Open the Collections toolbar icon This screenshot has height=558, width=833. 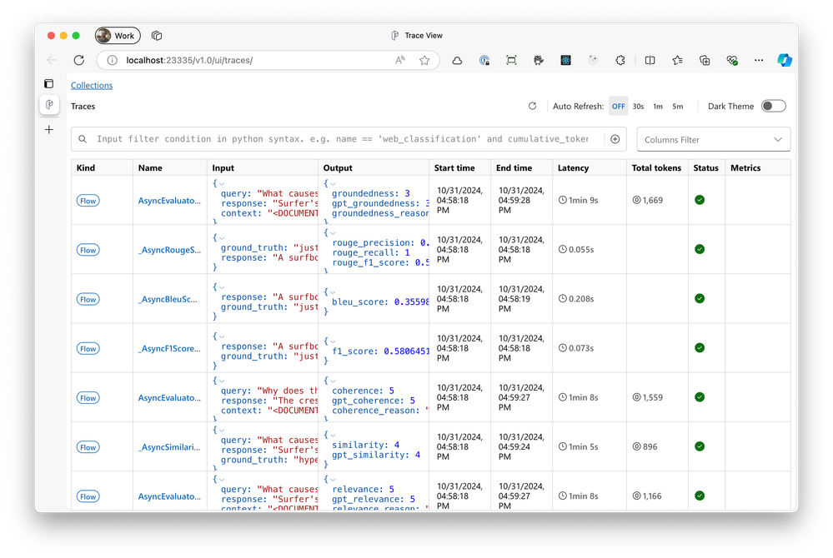coord(705,61)
